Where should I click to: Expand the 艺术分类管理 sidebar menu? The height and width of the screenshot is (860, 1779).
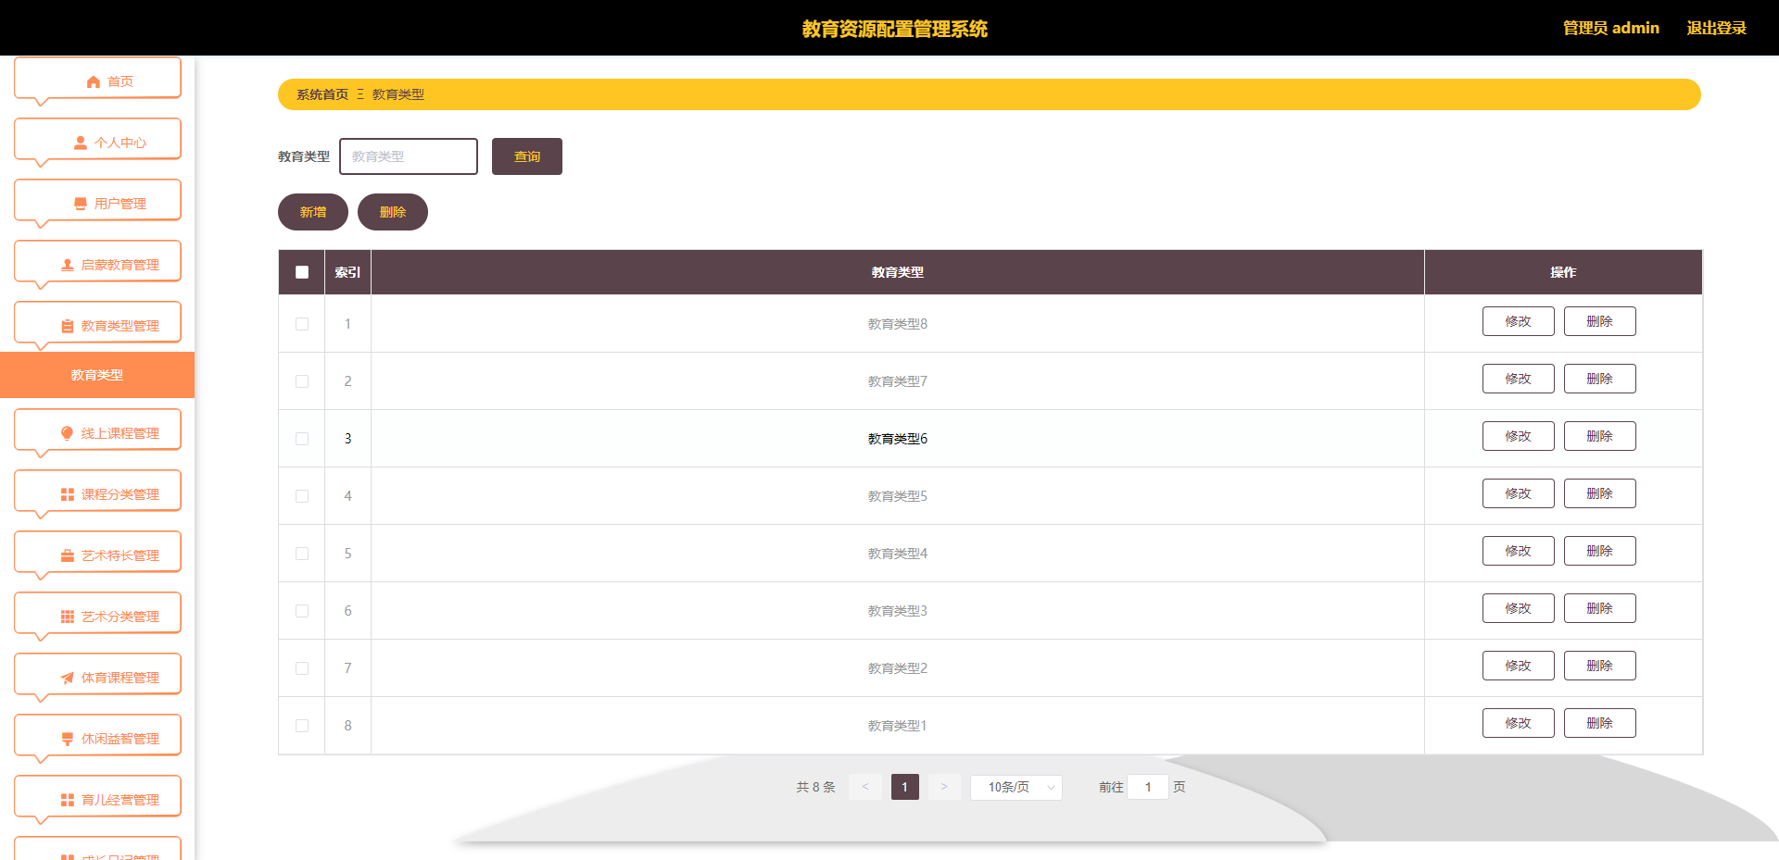tap(98, 617)
